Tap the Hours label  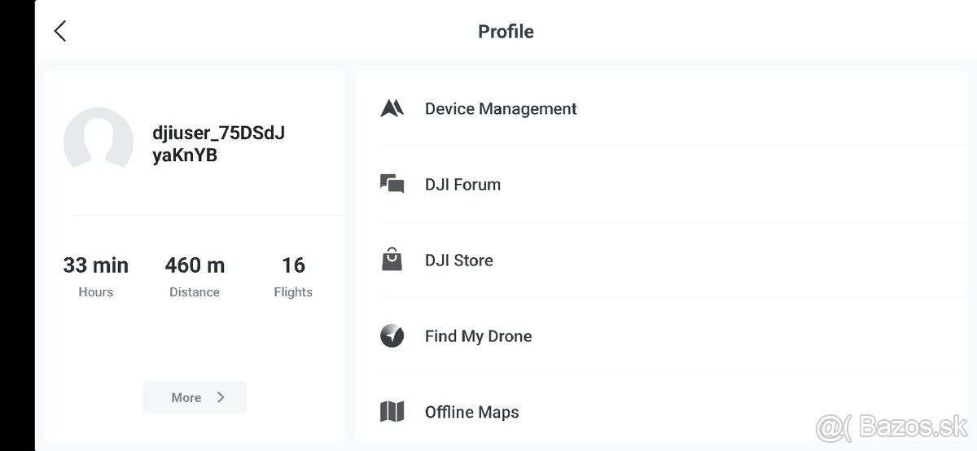tap(96, 292)
